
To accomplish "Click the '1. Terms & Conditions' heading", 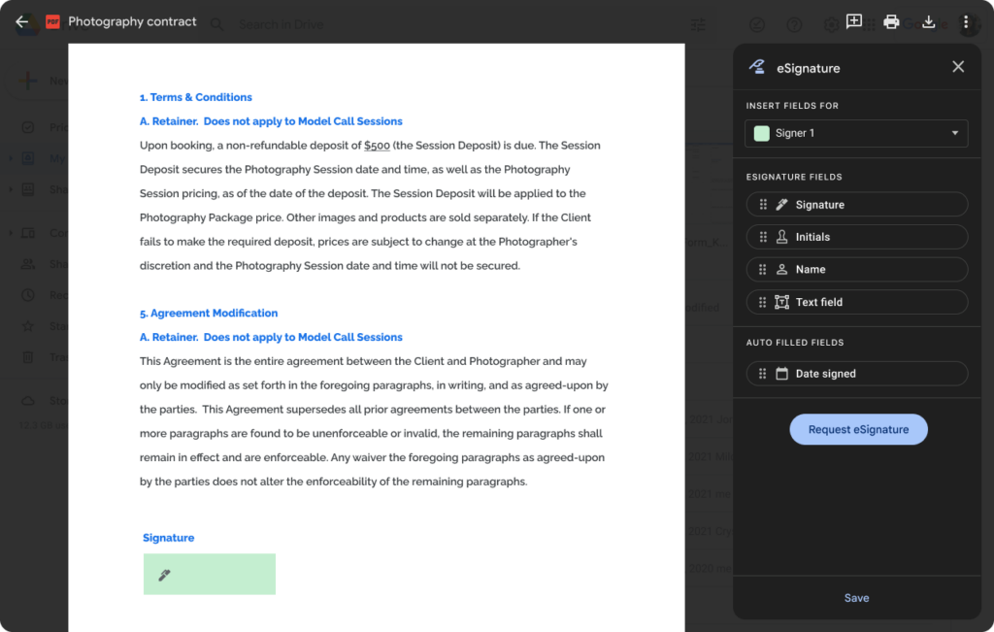I will (x=195, y=97).
